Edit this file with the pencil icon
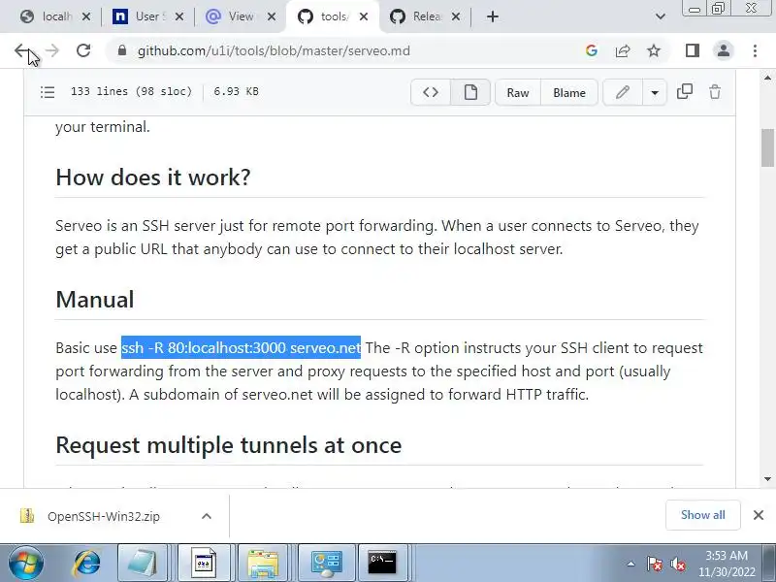Viewport: 776px width, 582px height. tap(623, 92)
